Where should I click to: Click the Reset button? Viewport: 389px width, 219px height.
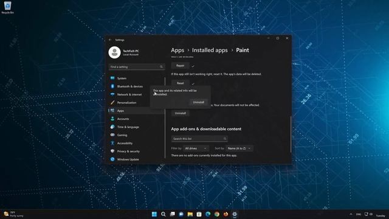click(x=181, y=83)
